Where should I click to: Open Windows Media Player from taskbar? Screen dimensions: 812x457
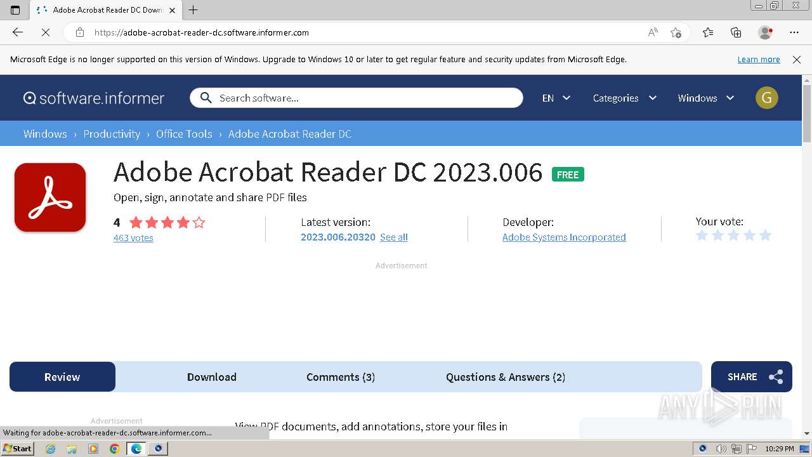(93, 449)
